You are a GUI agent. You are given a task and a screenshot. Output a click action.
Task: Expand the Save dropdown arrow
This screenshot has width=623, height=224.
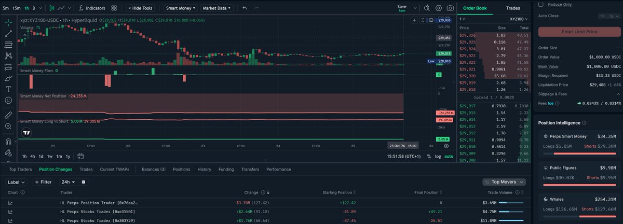pos(416,8)
